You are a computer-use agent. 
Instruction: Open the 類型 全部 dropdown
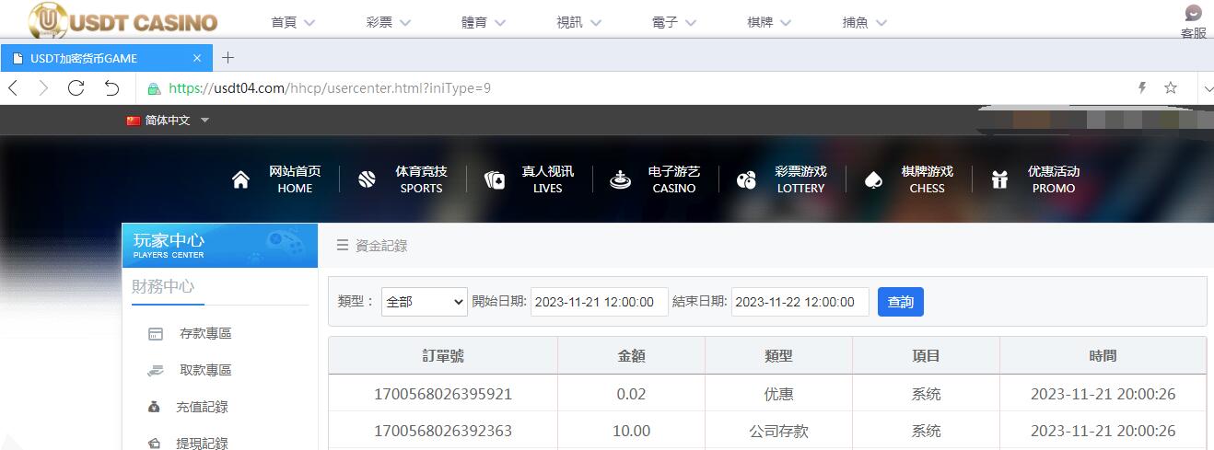click(x=425, y=302)
